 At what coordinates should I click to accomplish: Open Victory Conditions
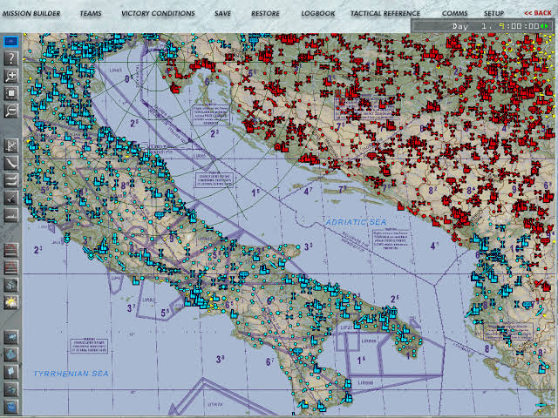pyautogui.click(x=158, y=14)
